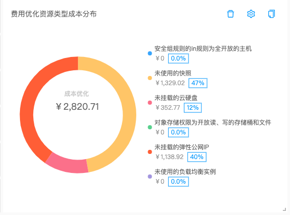Click the 12% percentage badge
Viewport: 290px width, 215px height.
(193, 108)
